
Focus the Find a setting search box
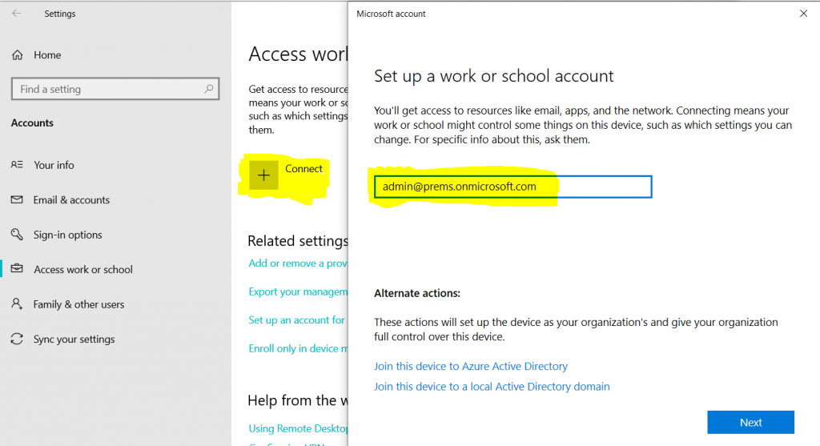point(115,89)
